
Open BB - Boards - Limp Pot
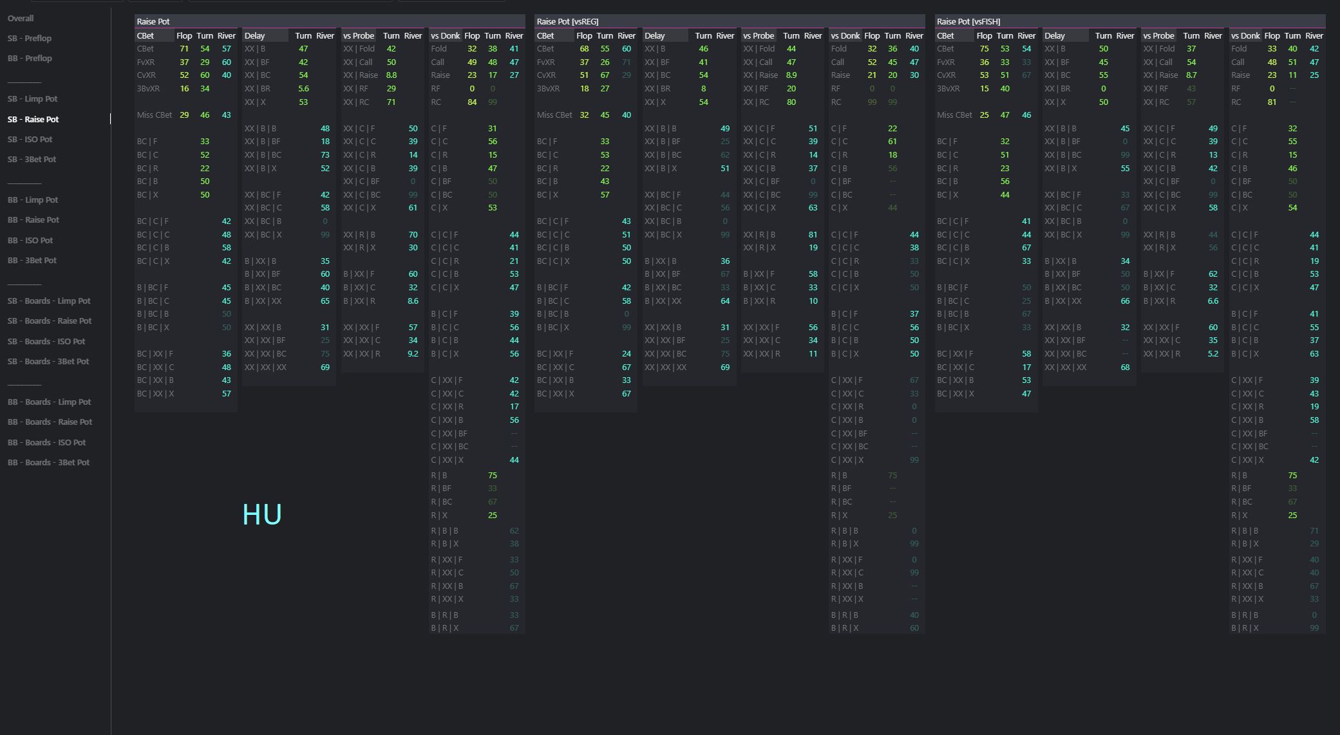(49, 402)
